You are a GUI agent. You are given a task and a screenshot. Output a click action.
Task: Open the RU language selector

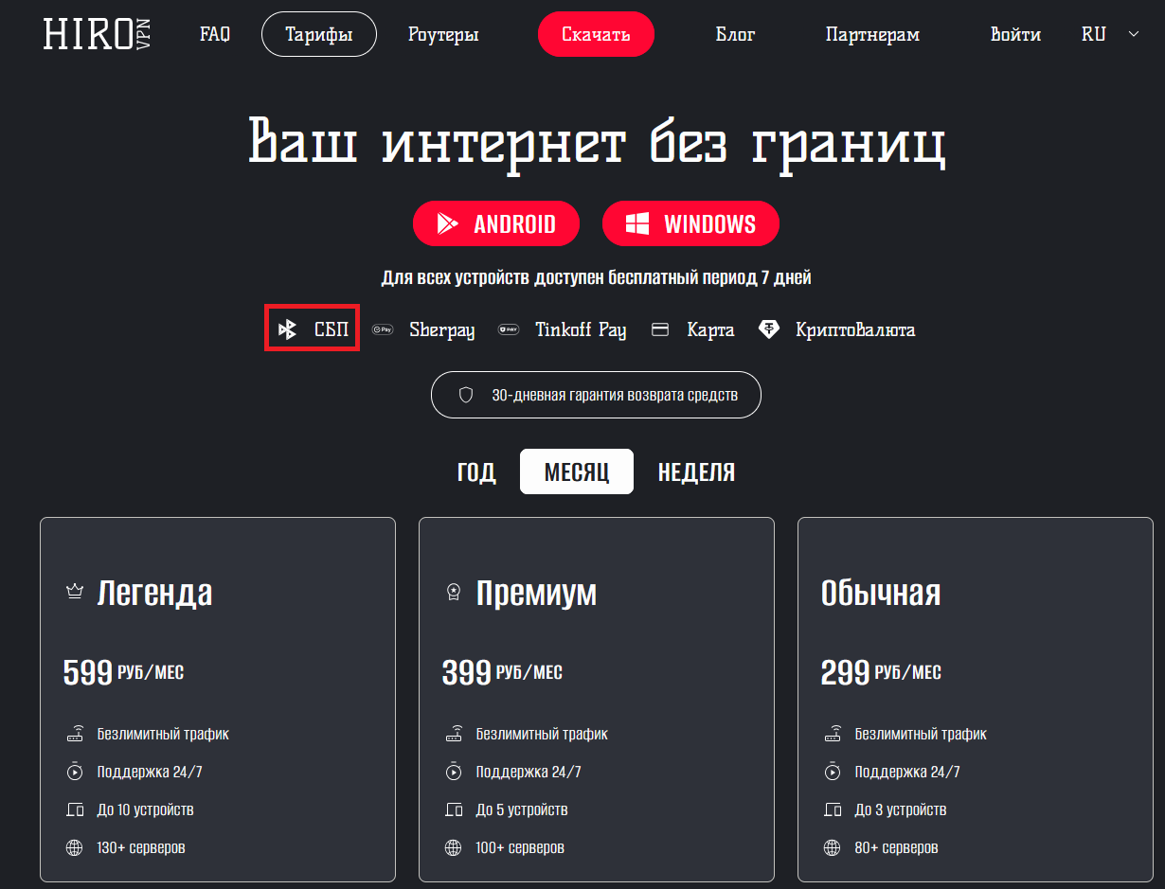(x=1094, y=34)
